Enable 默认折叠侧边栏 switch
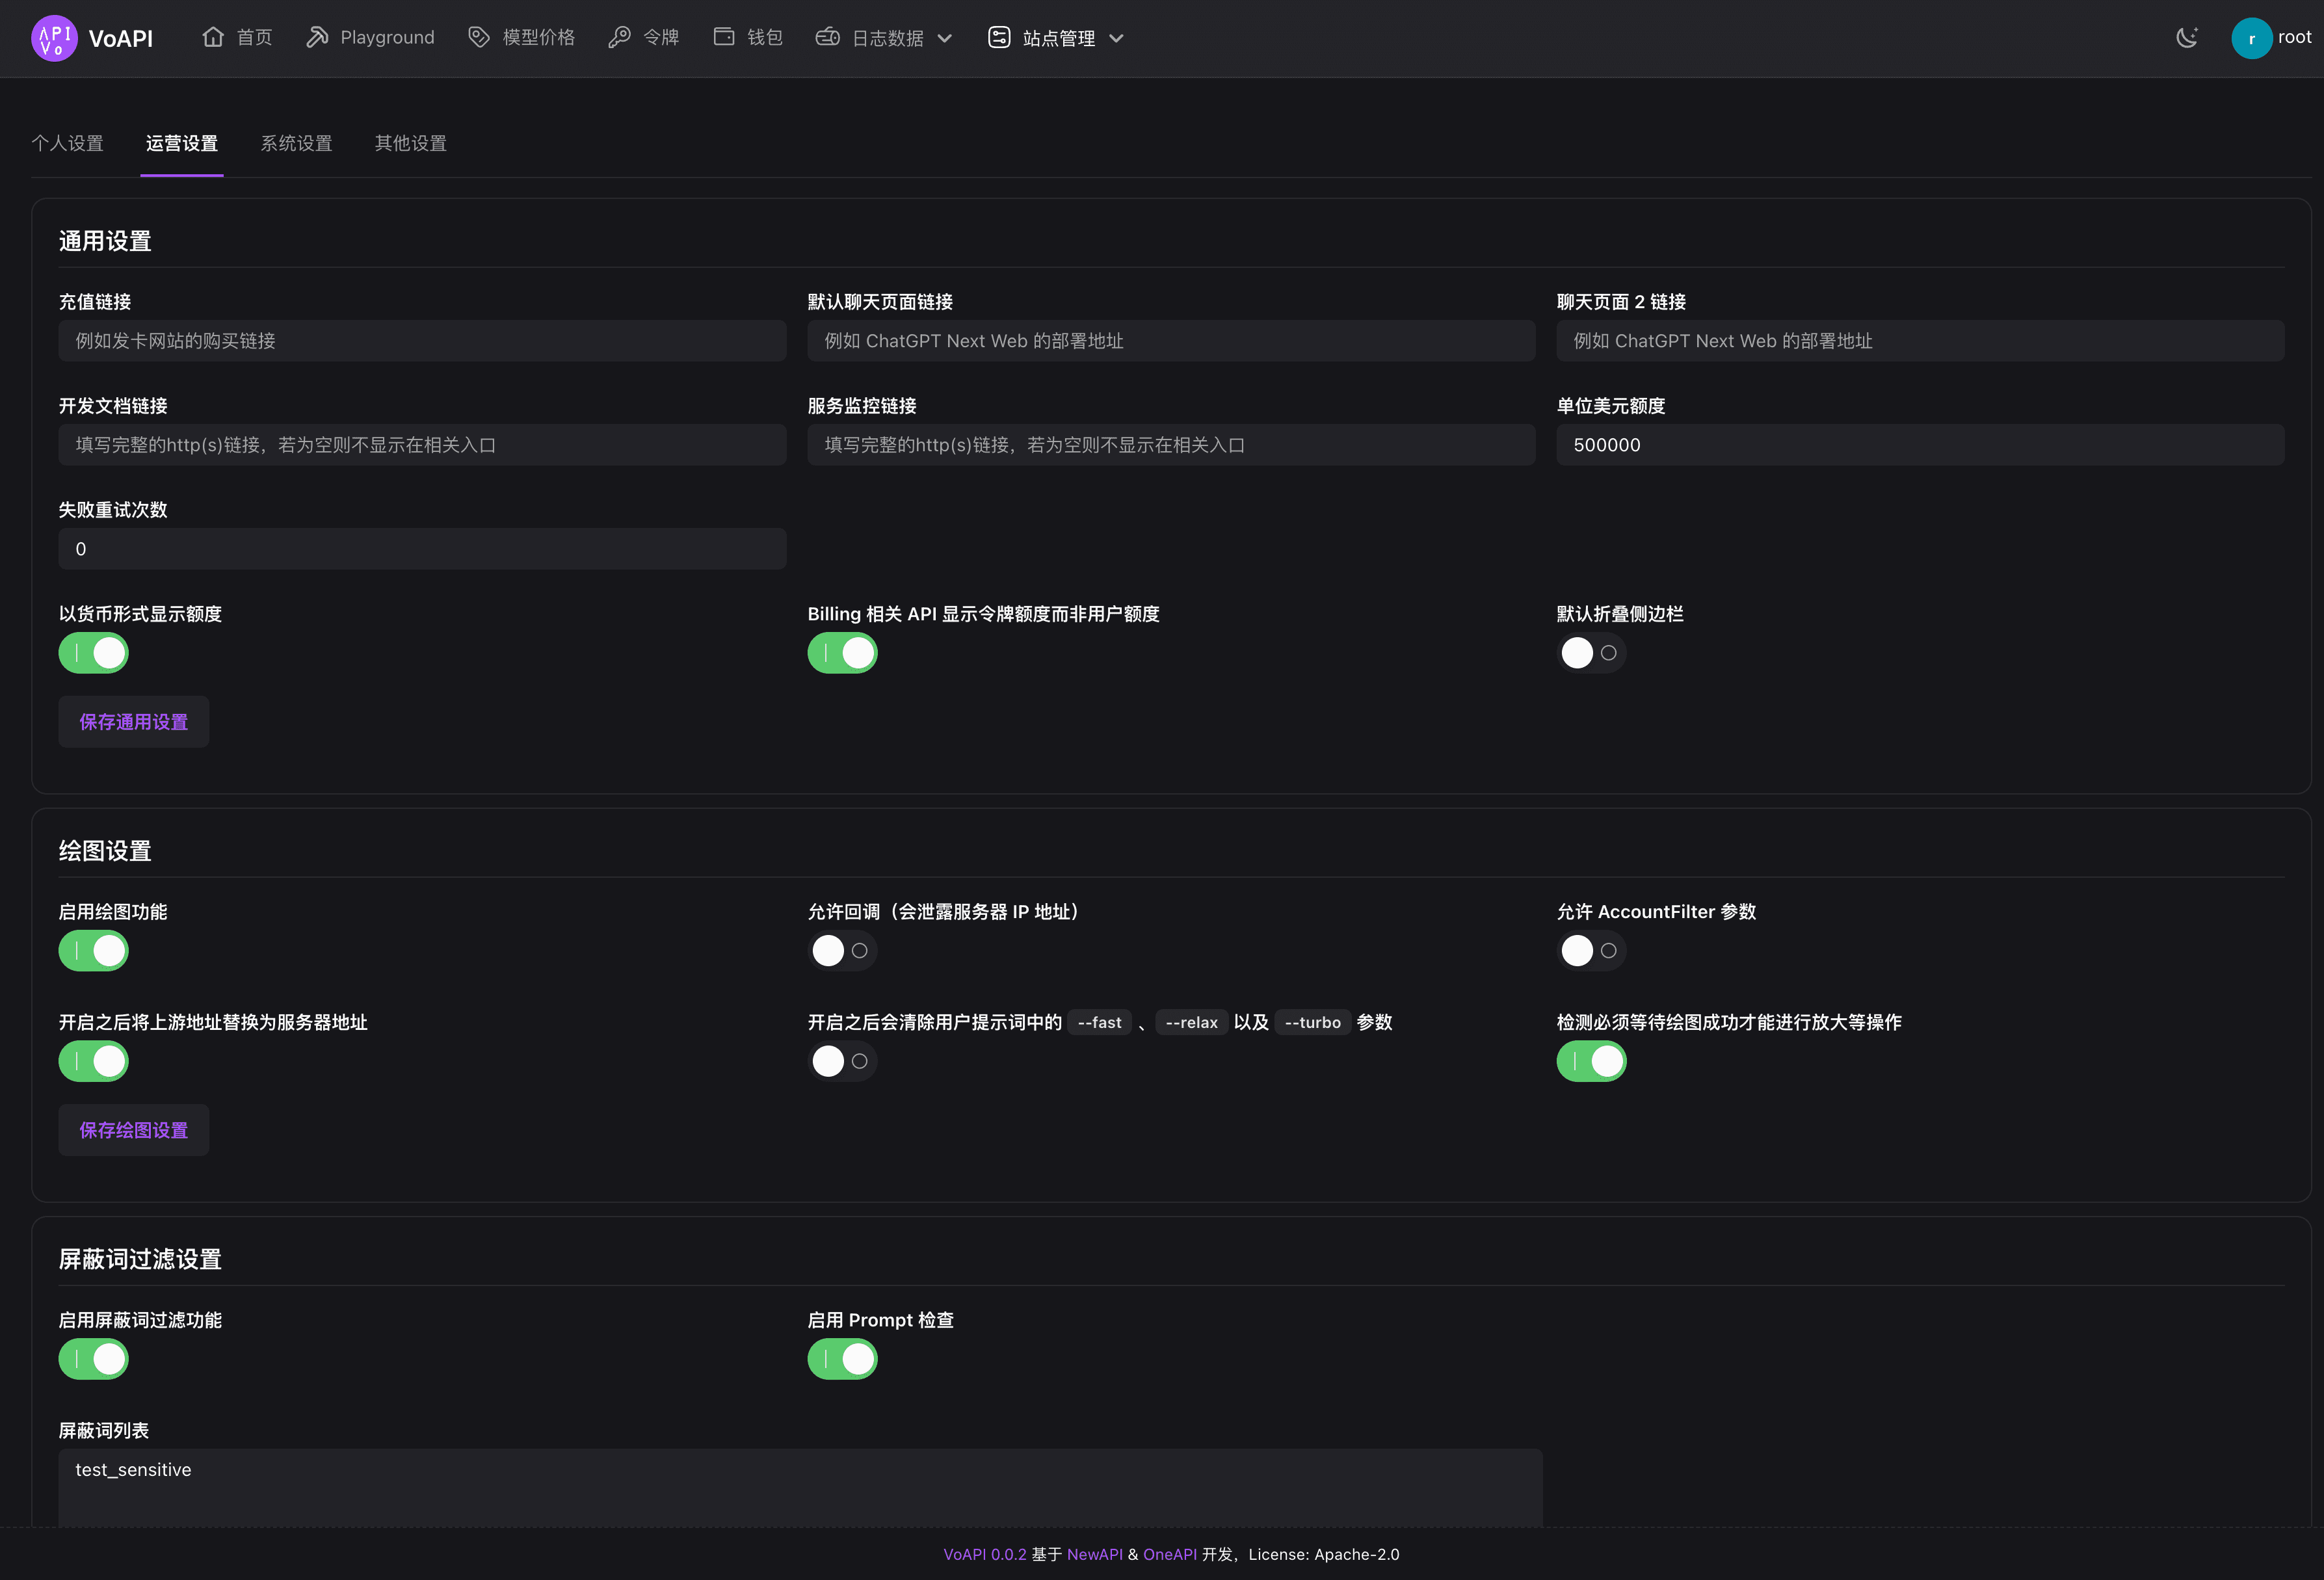Viewport: 2324px width, 1580px height. [x=1592, y=653]
